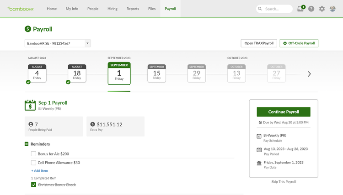This screenshot has height=195, width=343.
Task: Open the Reports tab
Action: pyautogui.click(x=133, y=9)
